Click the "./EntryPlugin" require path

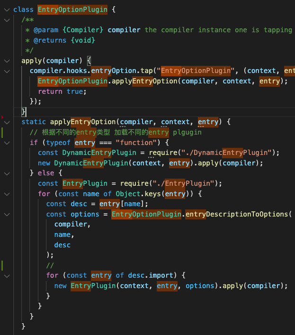183,183
